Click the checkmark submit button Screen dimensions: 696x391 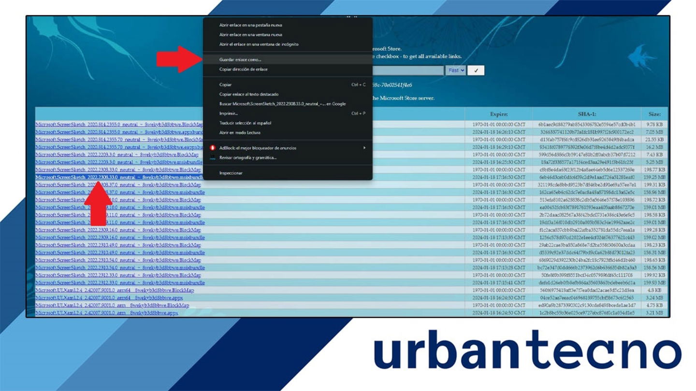point(476,70)
